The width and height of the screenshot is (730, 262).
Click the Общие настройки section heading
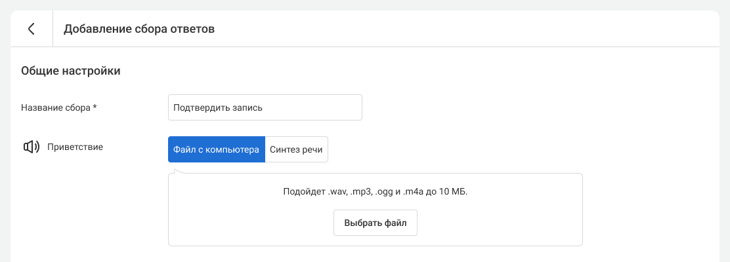coord(70,71)
